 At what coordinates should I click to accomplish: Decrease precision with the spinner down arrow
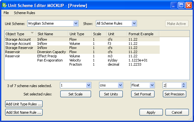[184, 86]
